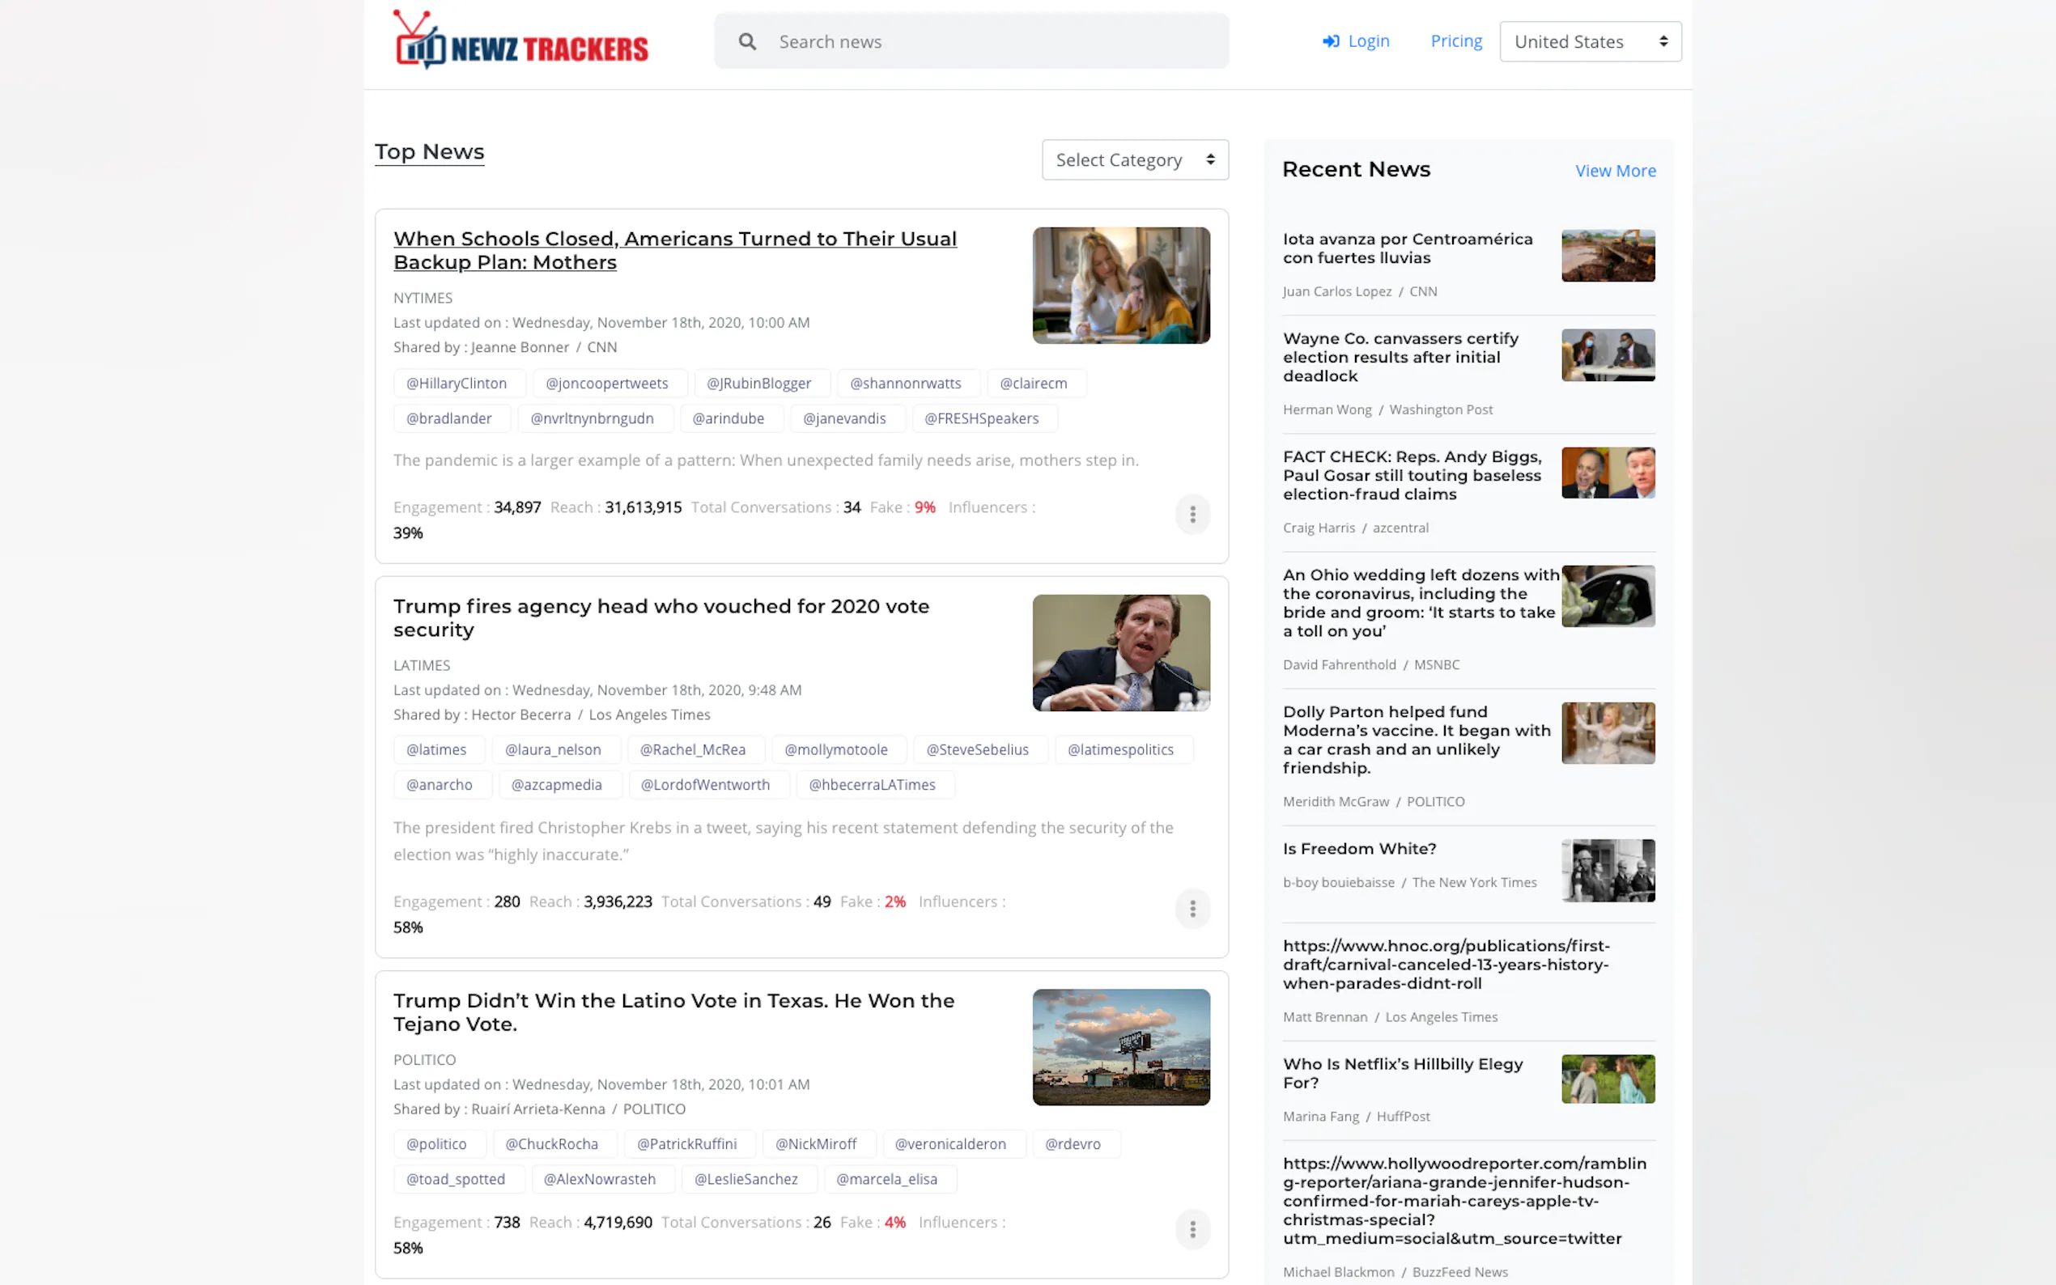This screenshot has height=1285, width=2056.
Task: Open the Select Category dropdown
Action: click(x=1134, y=159)
